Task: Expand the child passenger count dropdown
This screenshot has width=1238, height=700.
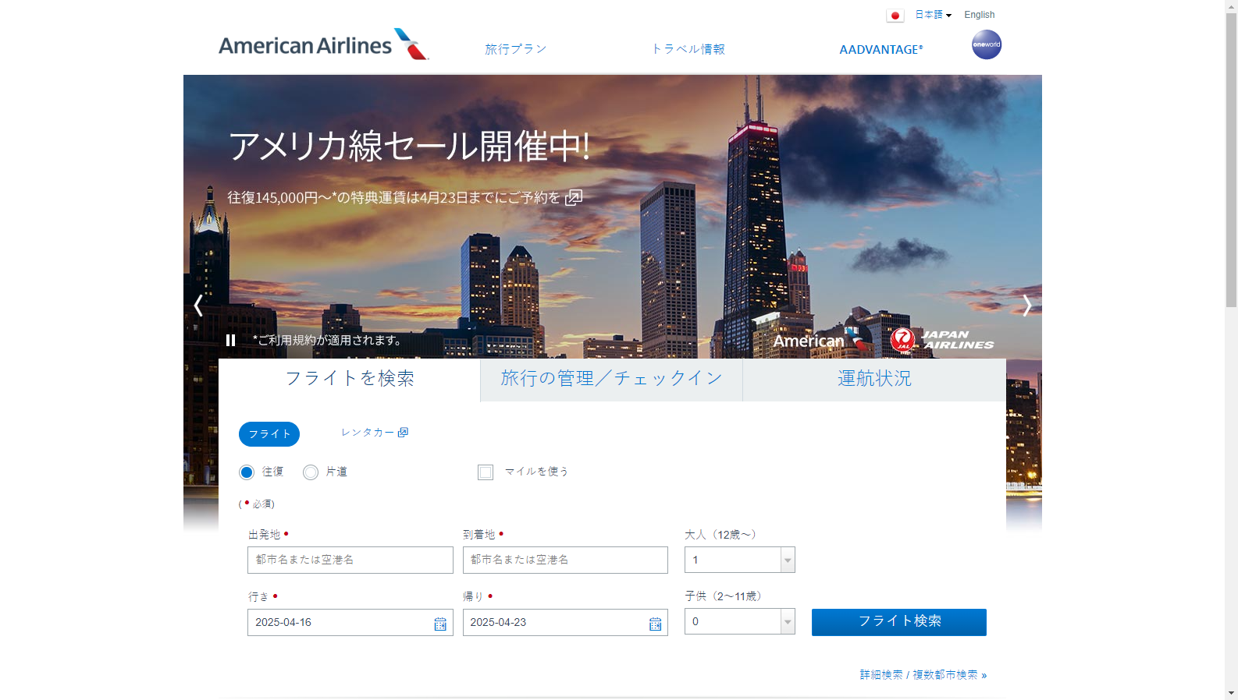Action: [788, 621]
